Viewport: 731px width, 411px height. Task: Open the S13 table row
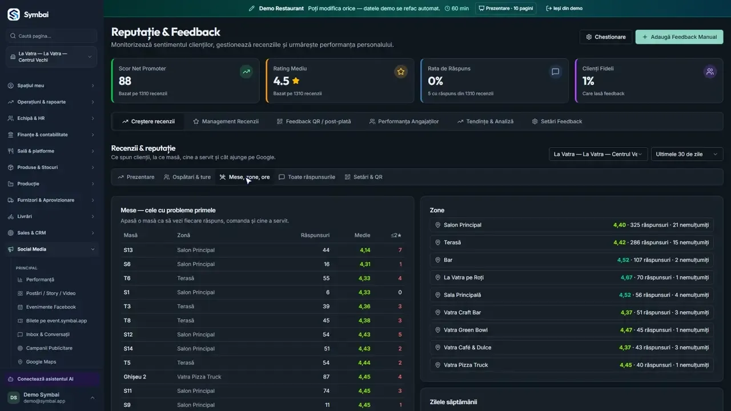pyautogui.click(x=263, y=250)
